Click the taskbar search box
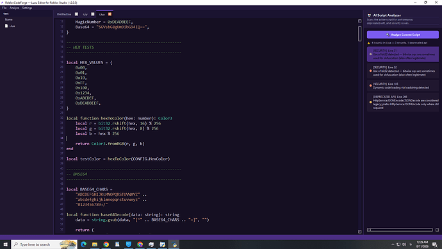Screen dimensions: 442x249 [44, 245]
